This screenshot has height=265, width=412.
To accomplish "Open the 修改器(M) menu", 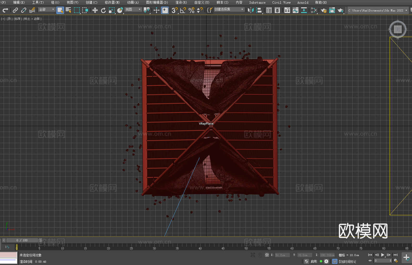I will [112, 2].
